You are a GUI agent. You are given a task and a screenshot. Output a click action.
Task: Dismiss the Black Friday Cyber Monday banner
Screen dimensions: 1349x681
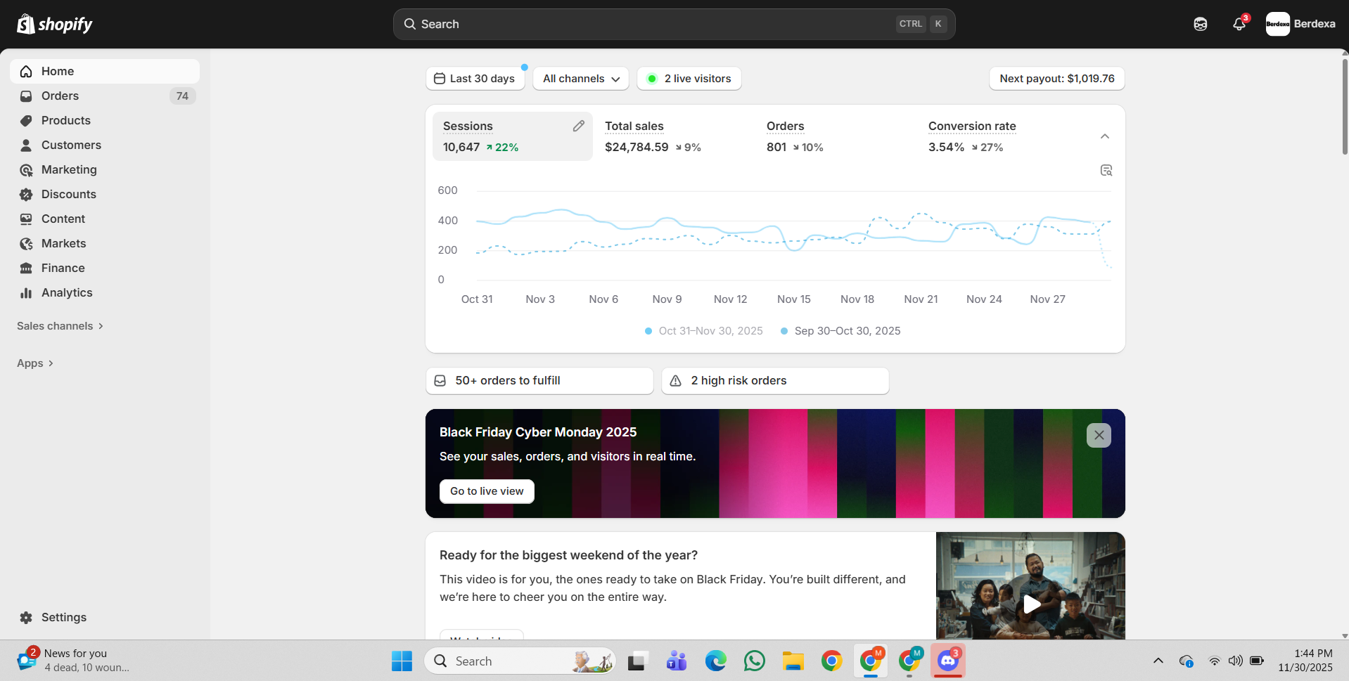[x=1099, y=435]
